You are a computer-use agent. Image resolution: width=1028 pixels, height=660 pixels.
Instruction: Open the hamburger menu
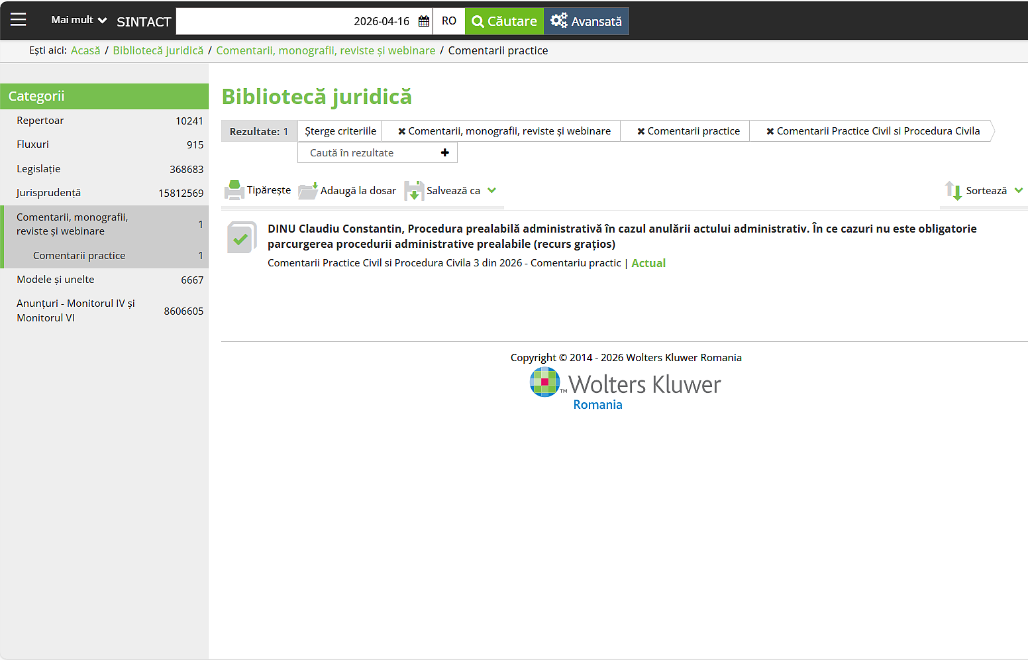(x=19, y=20)
